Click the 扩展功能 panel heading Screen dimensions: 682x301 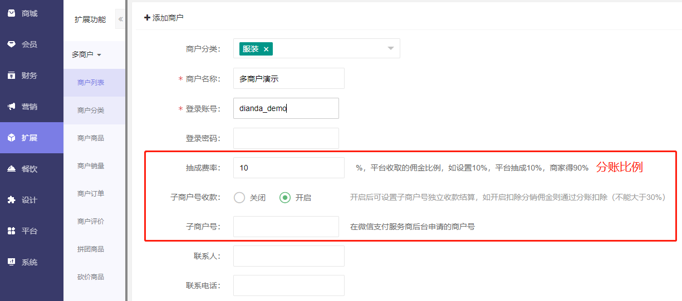coord(90,19)
